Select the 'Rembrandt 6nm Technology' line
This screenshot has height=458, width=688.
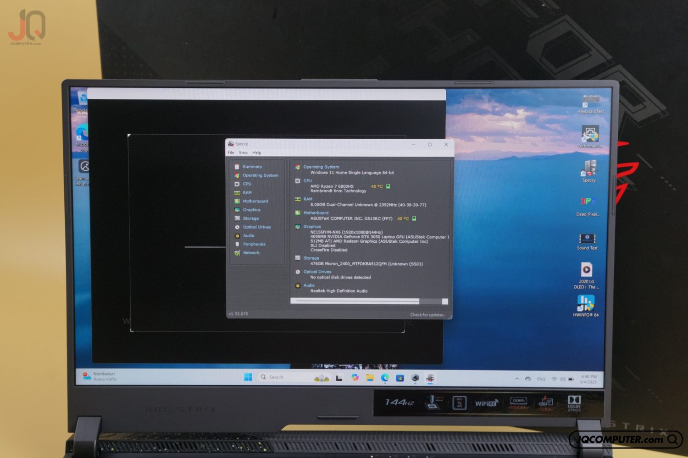point(338,191)
